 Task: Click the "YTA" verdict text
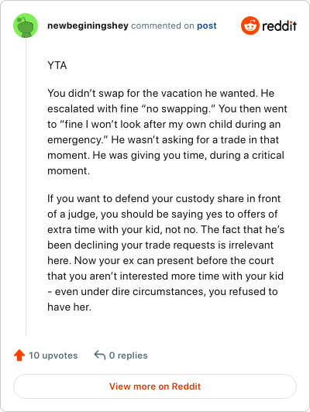[57, 65]
